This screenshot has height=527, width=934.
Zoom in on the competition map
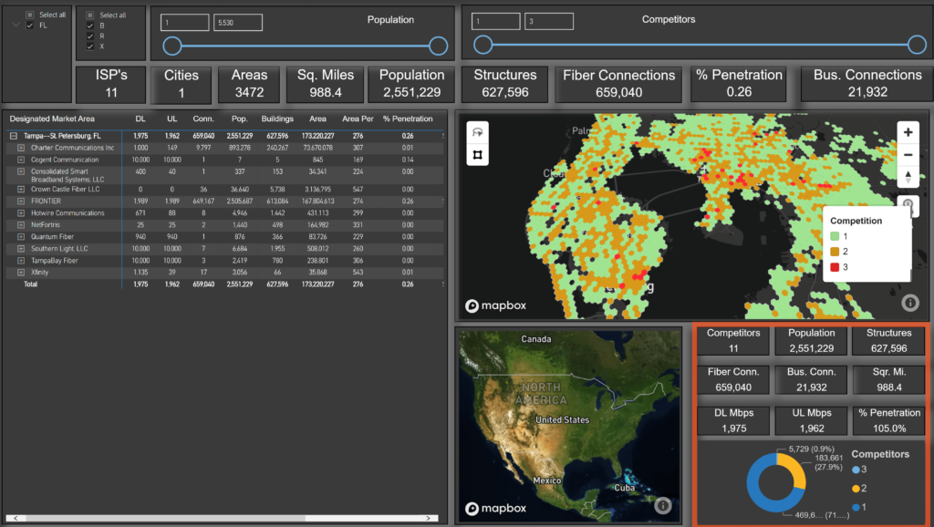907,132
